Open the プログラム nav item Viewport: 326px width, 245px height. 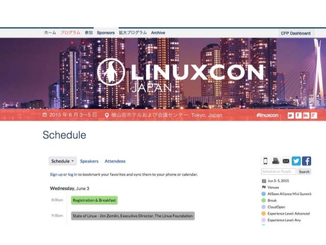(71, 33)
